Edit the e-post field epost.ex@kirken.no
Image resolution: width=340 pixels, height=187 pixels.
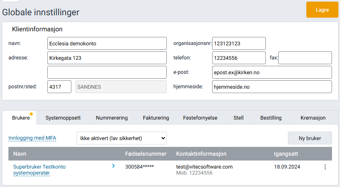tap(272, 72)
